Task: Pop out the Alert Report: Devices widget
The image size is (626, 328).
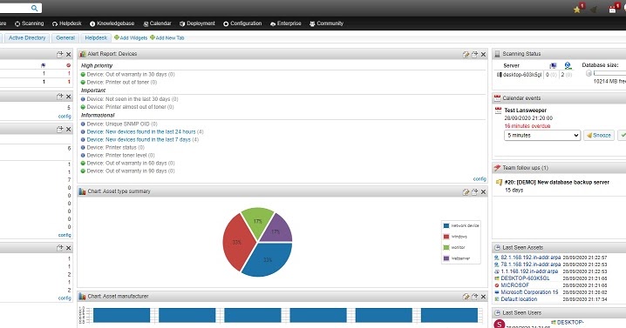Action: point(474,54)
